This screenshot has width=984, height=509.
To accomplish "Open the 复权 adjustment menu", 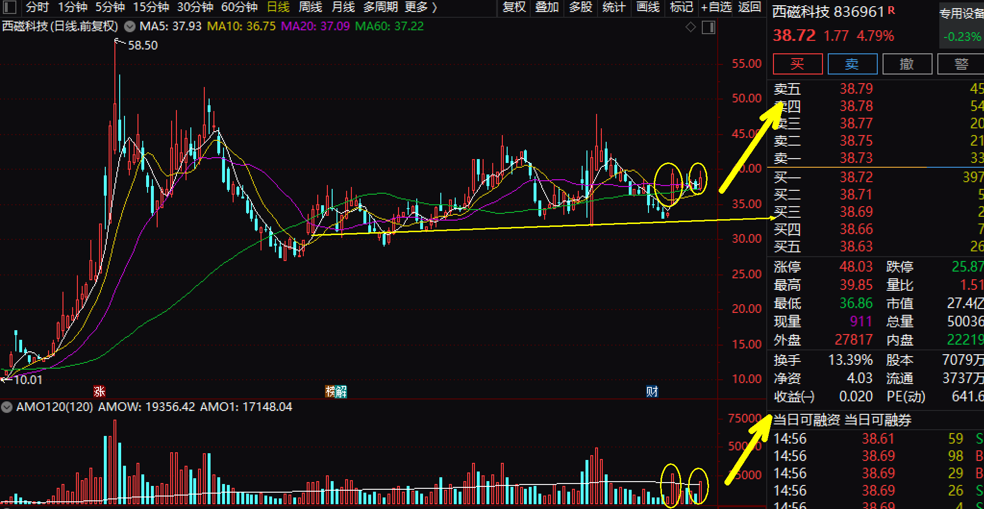I will point(514,7).
